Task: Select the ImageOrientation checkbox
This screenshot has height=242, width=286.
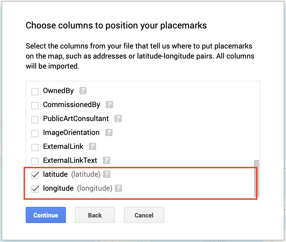Action: point(35,133)
